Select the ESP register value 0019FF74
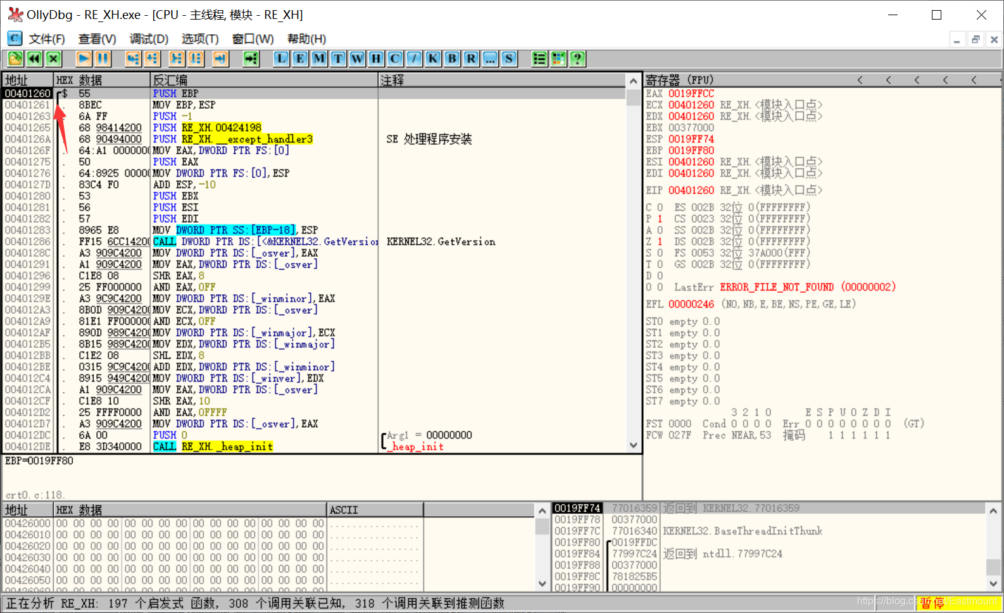Screen dimensions: 1004x613 pyautogui.click(x=691, y=139)
